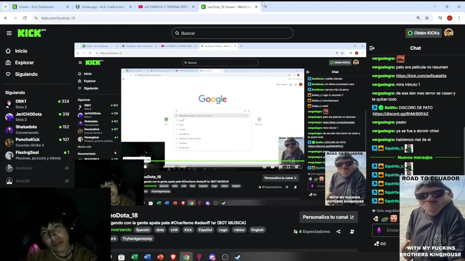Viewport: 465px width, 261px height.
Task: Click the microphone icon in chat input
Action: pos(379,230)
